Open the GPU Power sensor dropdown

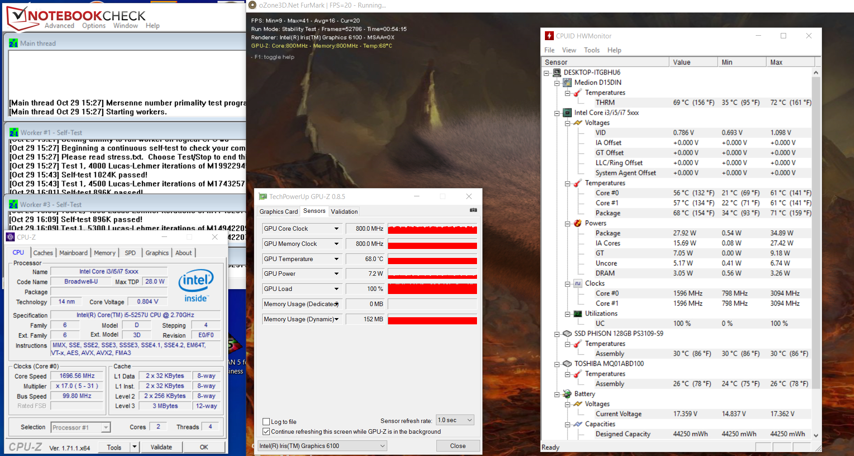coord(336,274)
